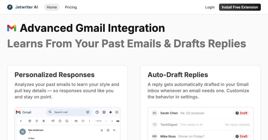Click the Gemini sparkle icon
Image resolution: width=268 pixels, height=140 pixels.
click(111, 112)
